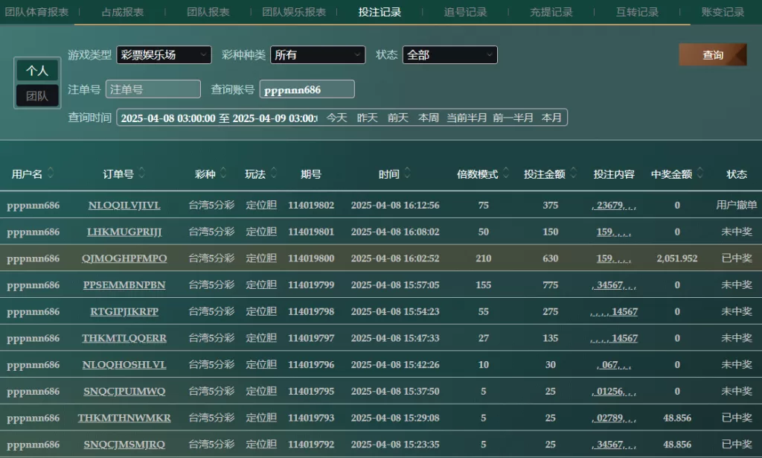The image size is (762, 458).
Task: Click sort arrows next to 订单号 header
Action: click(x=142, y=174)
